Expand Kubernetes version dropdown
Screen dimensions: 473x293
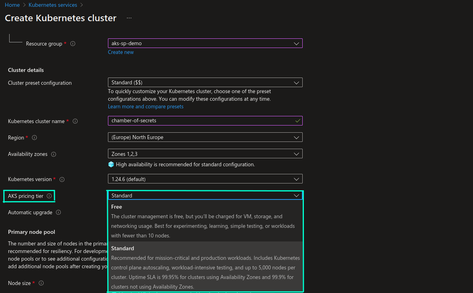205,179
